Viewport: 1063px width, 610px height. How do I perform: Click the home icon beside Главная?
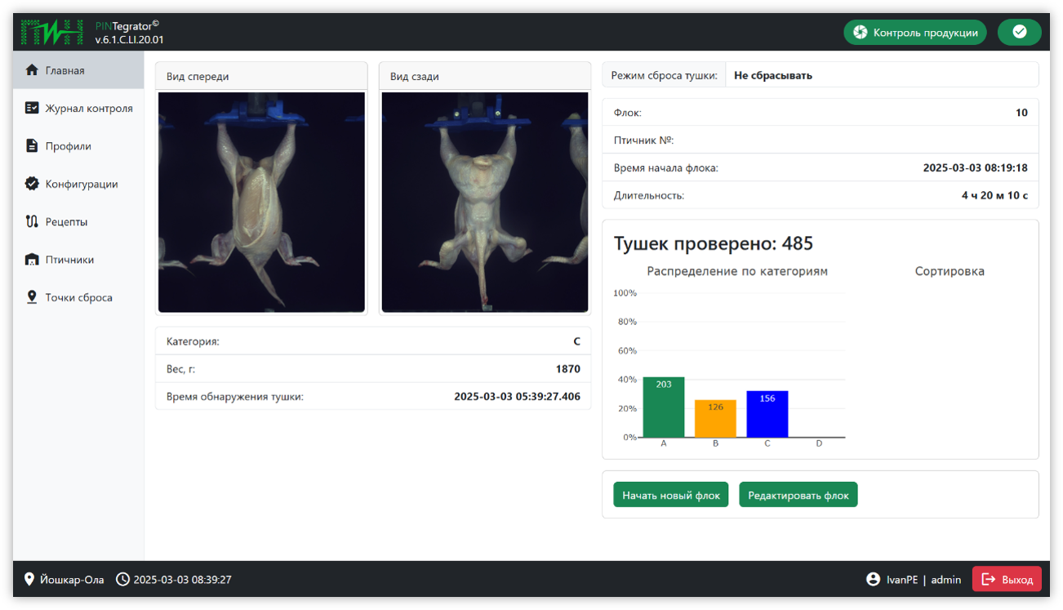click(x=32, y=70)
